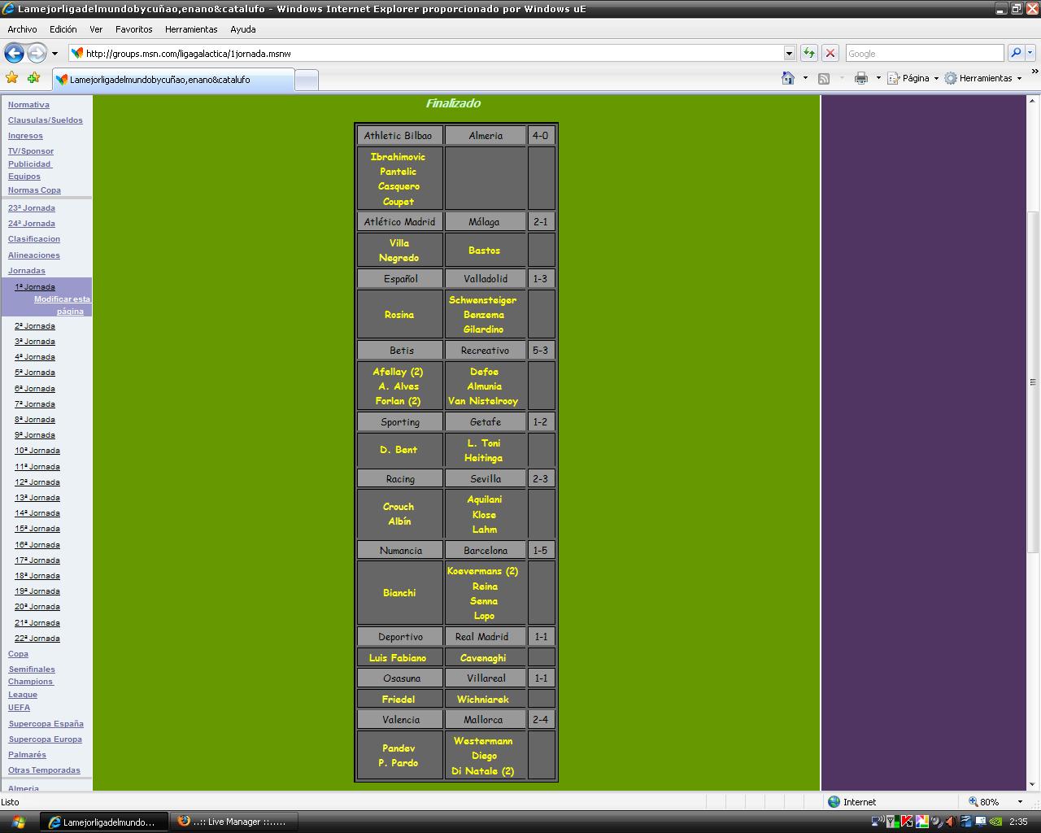This screenshot has width=1041, height=833.
Task: Click the RSS feeds icon
Action: coord(824,78)
